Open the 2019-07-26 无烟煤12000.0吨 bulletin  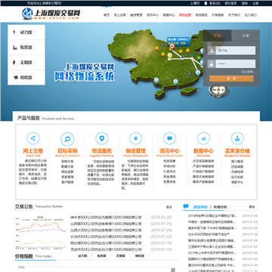click(x=106, y=218)
